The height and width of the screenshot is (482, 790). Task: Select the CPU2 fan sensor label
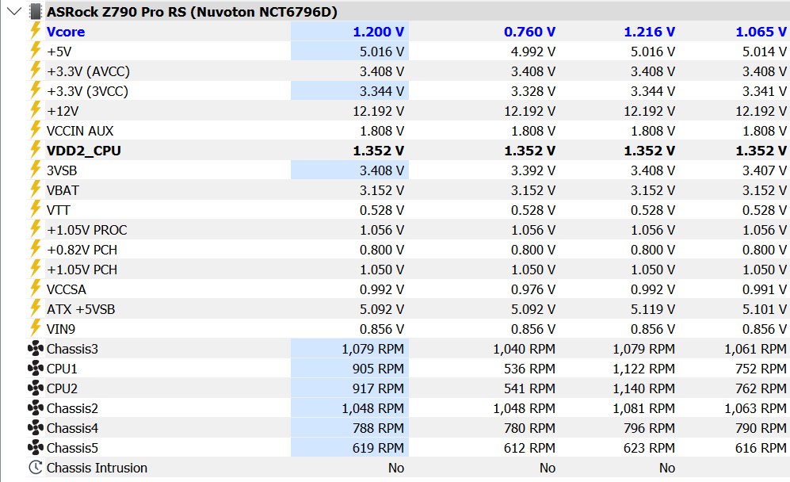[62, 388]
